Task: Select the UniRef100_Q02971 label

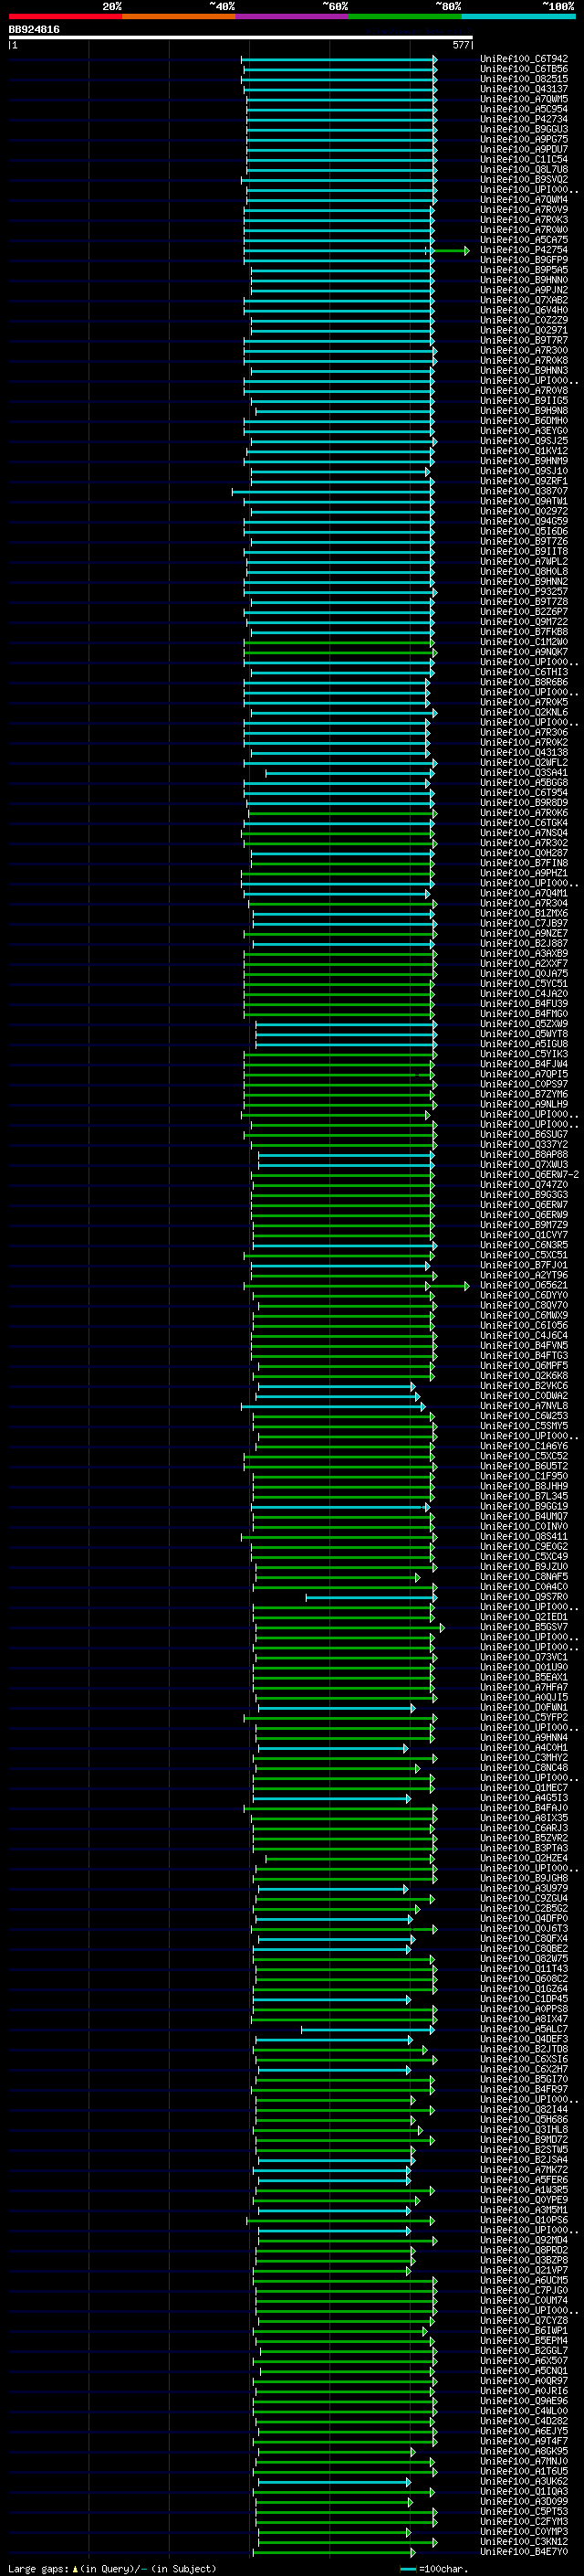Action: [524, 330]
